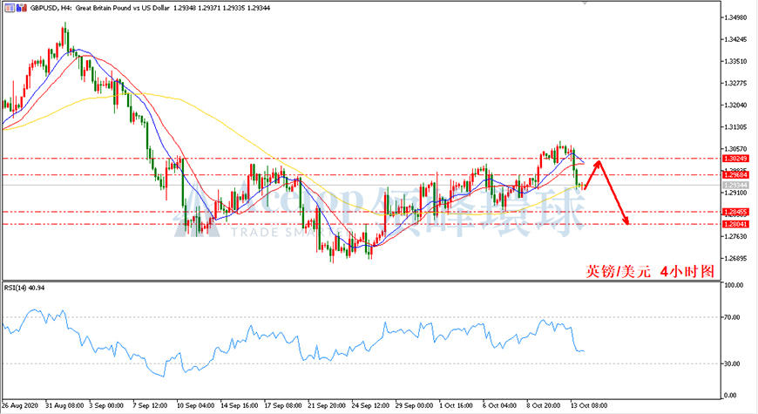Select the 1.28455 red price level tag
This screenshot has height=414, width=758.
pyautogui.click(x=735, y=212)
